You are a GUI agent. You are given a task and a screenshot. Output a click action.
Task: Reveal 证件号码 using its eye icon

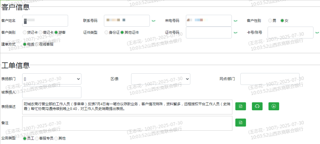click(x=235, y=33)
